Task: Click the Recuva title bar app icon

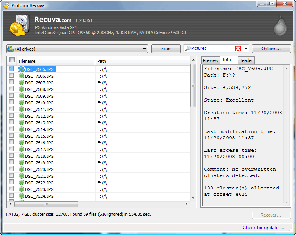Action: [x=6, y=5]
